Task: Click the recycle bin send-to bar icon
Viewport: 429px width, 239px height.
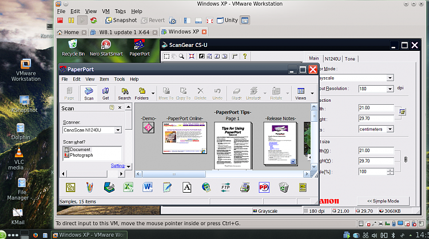Action: click(x=284, y=188)
